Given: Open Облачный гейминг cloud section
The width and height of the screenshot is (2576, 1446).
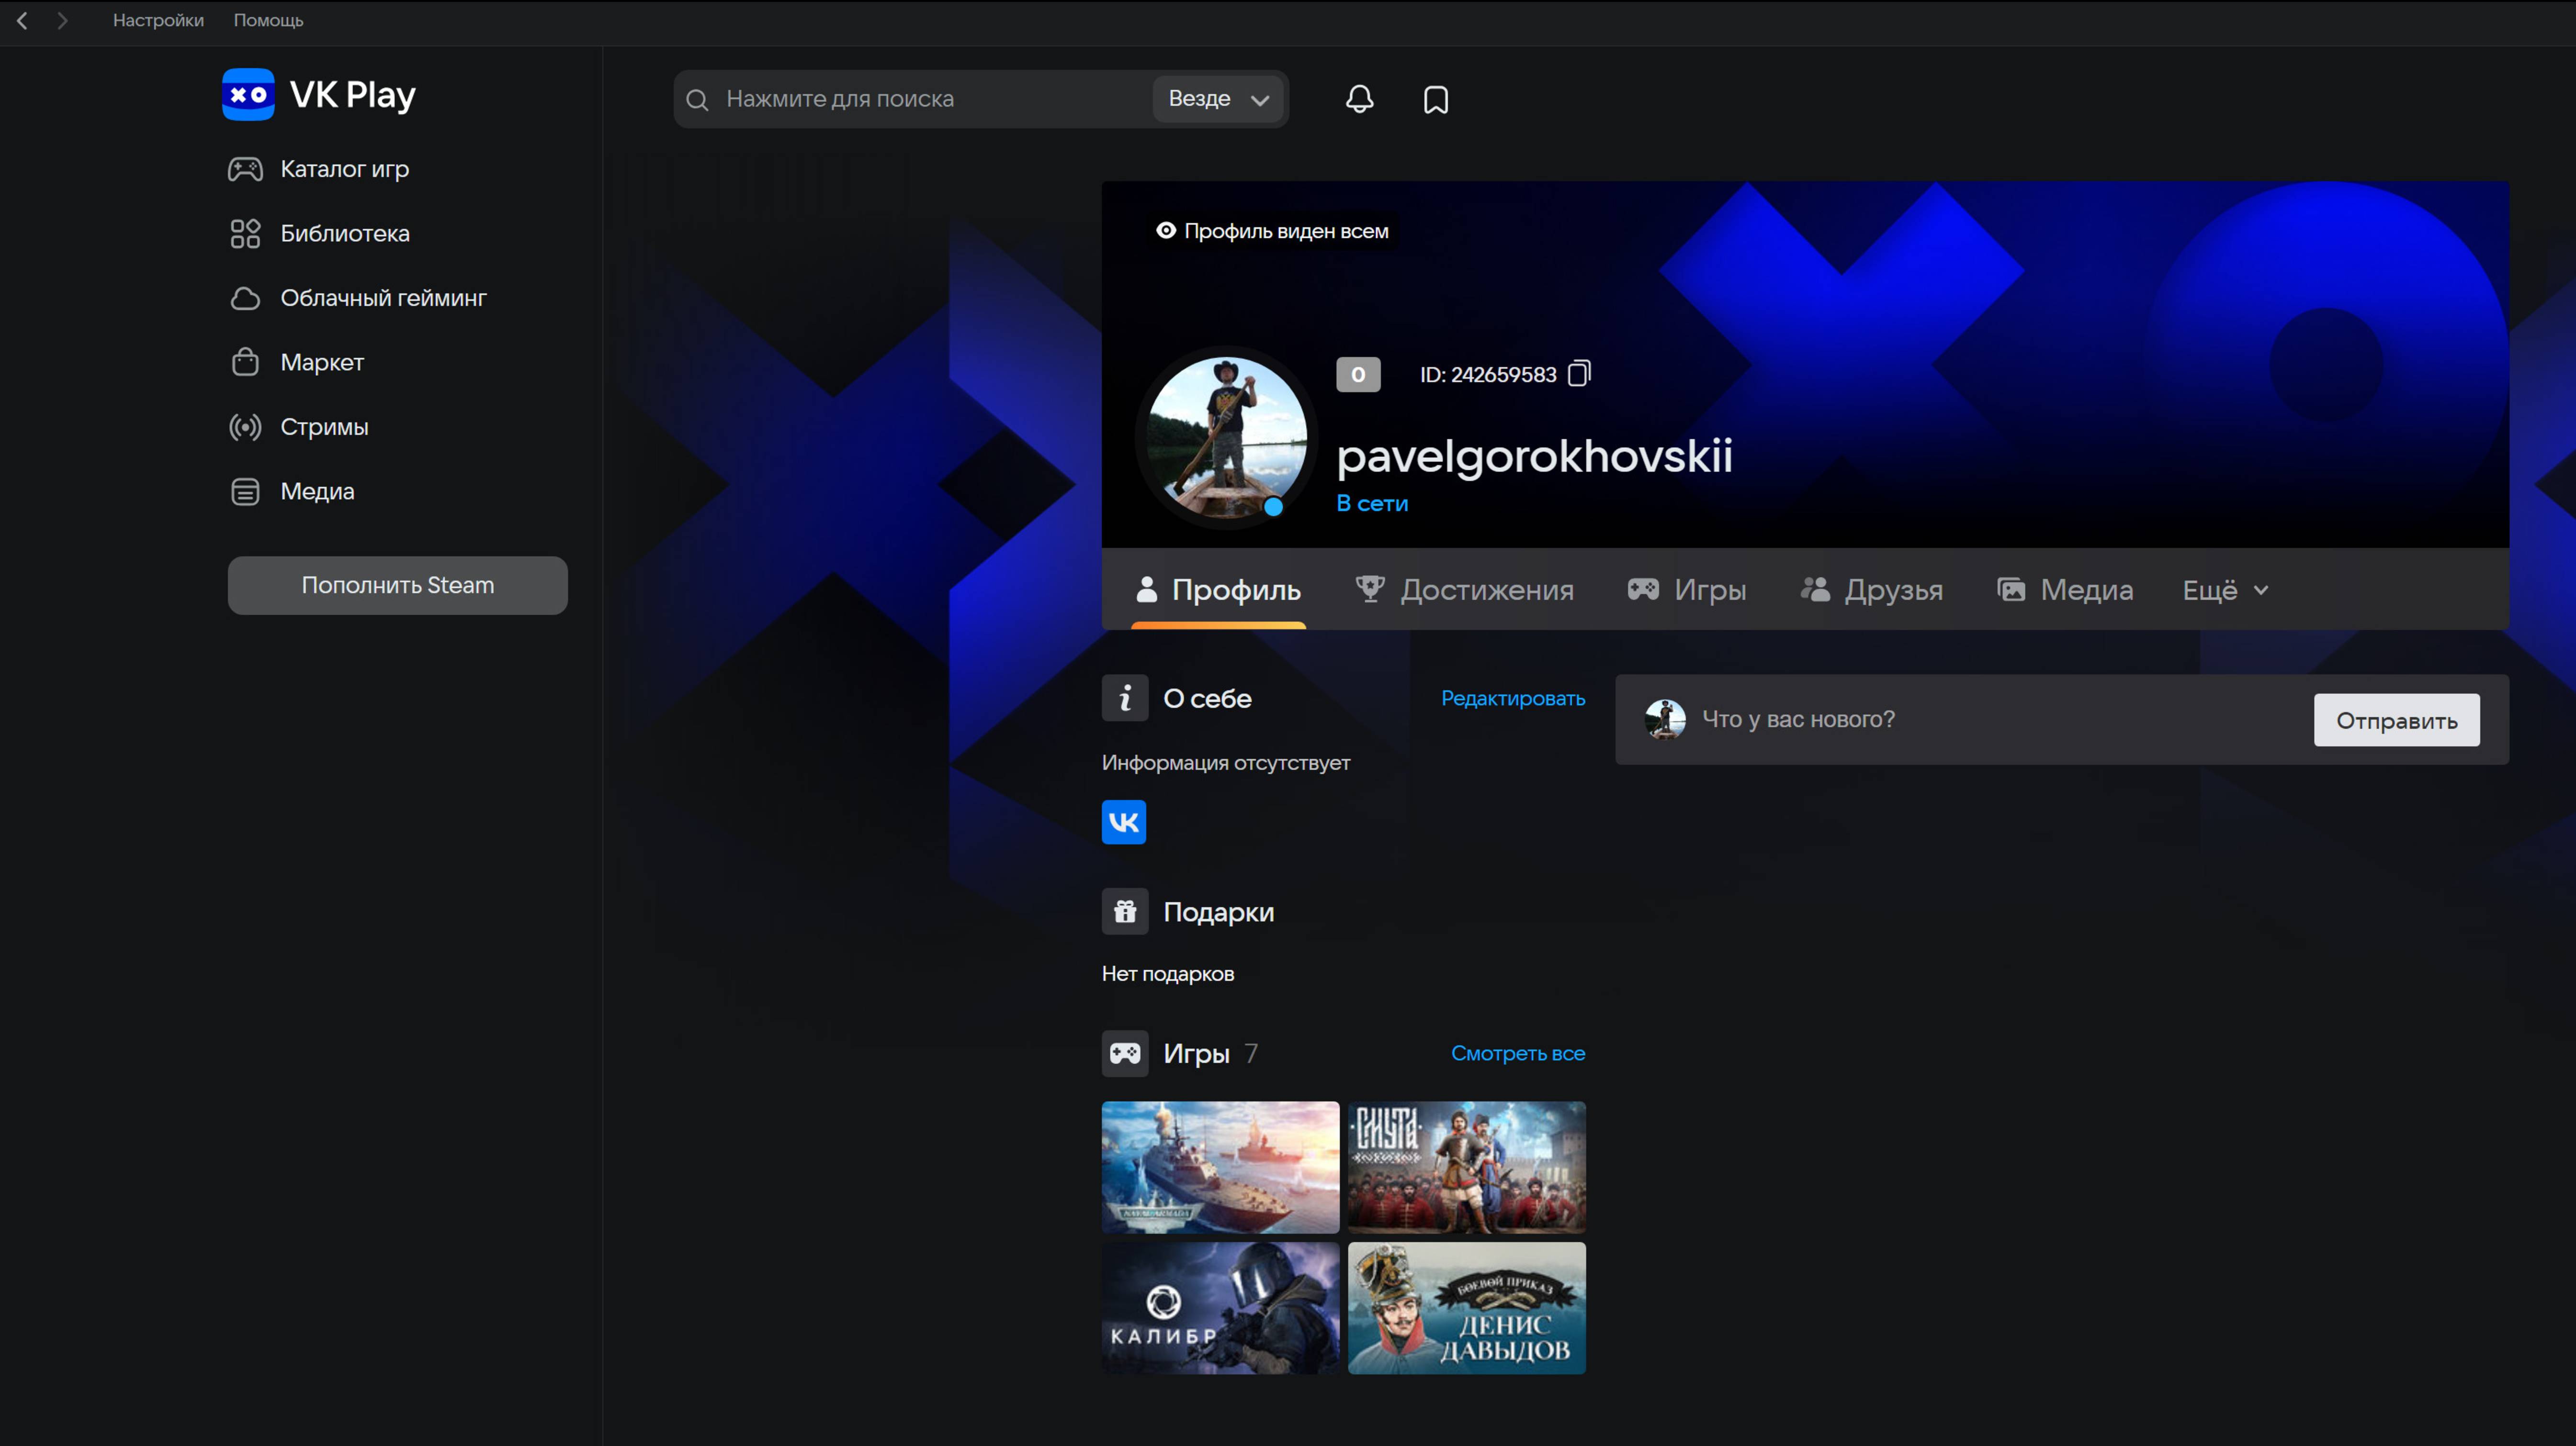Looking at the screenshot, I should coord(383,298).
